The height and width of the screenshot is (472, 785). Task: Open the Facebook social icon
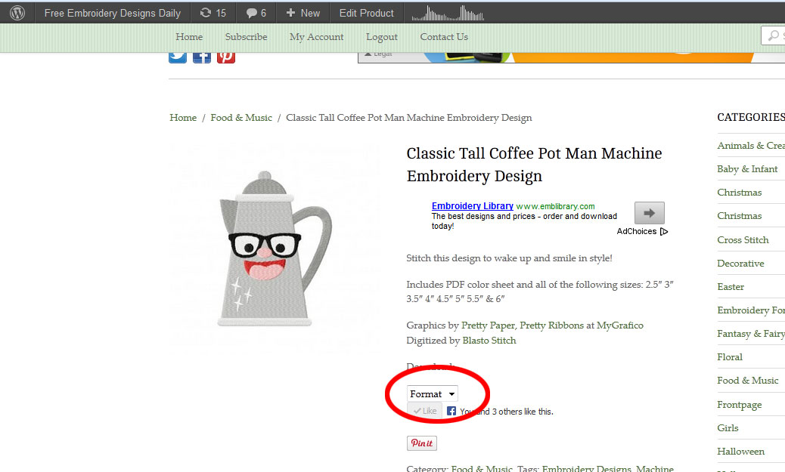pos(202,55)
